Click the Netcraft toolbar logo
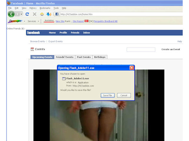 tap(15, 21)
